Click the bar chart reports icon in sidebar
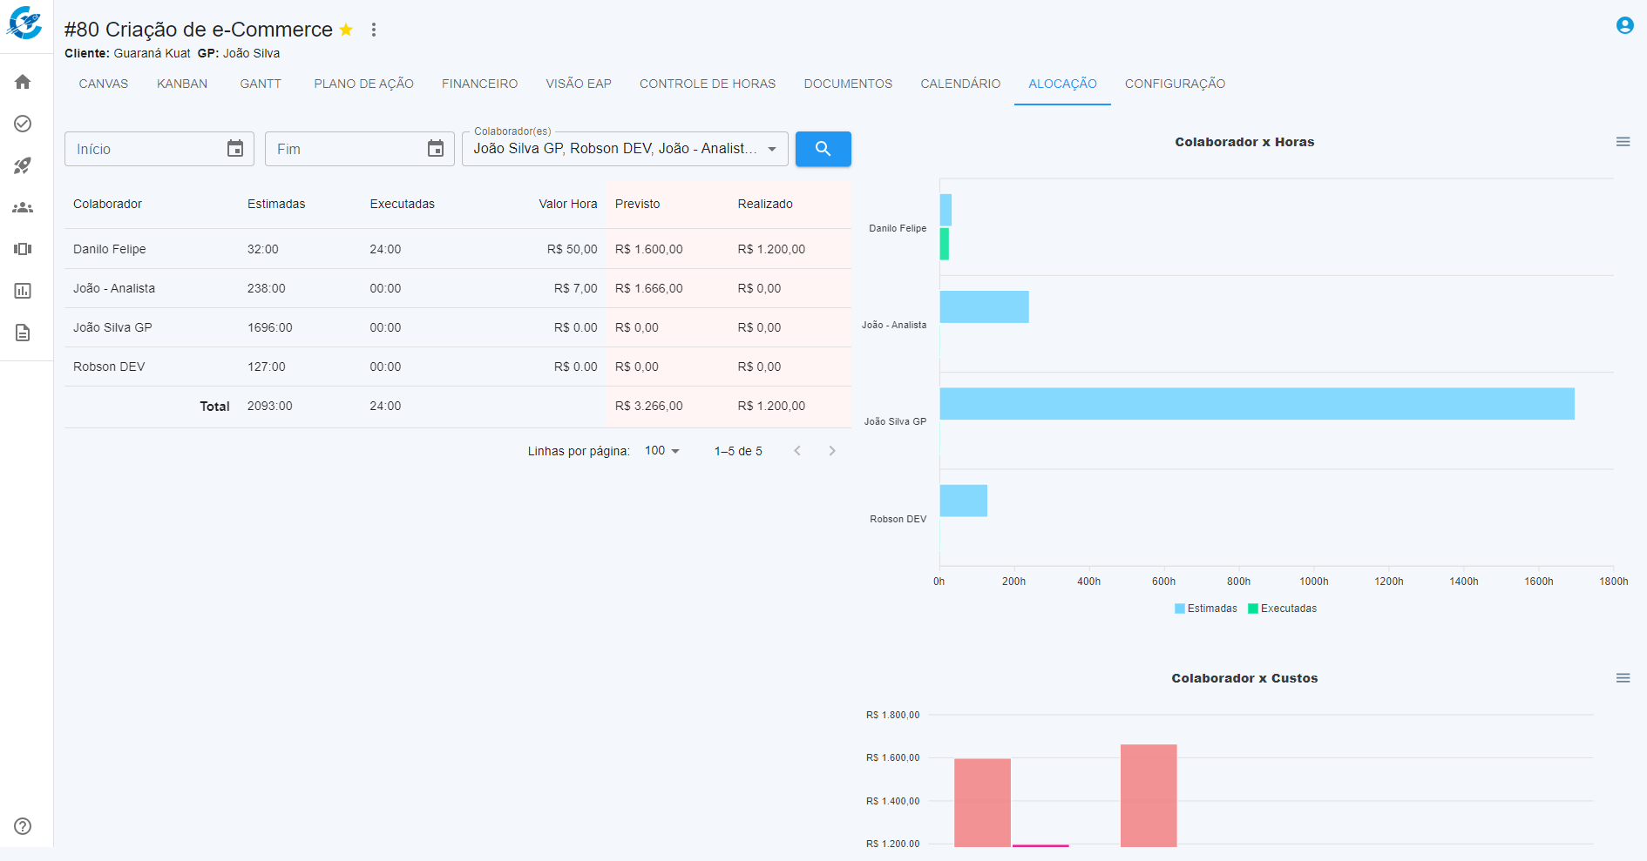Image resolution: width=1647 pixels, height=861 pixels. (x=23, y=291)
